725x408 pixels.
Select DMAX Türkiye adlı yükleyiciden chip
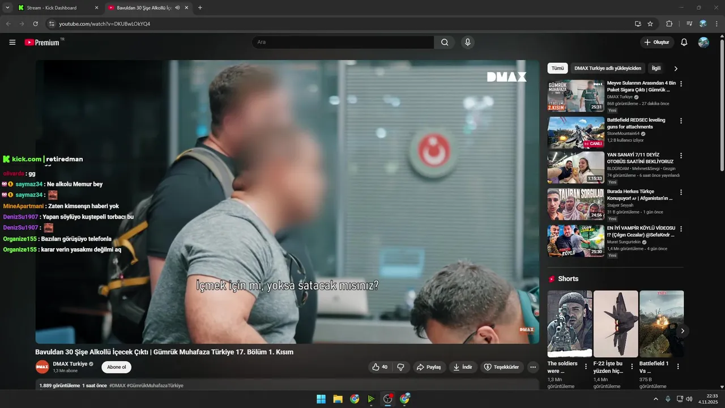tap(608, 68)
